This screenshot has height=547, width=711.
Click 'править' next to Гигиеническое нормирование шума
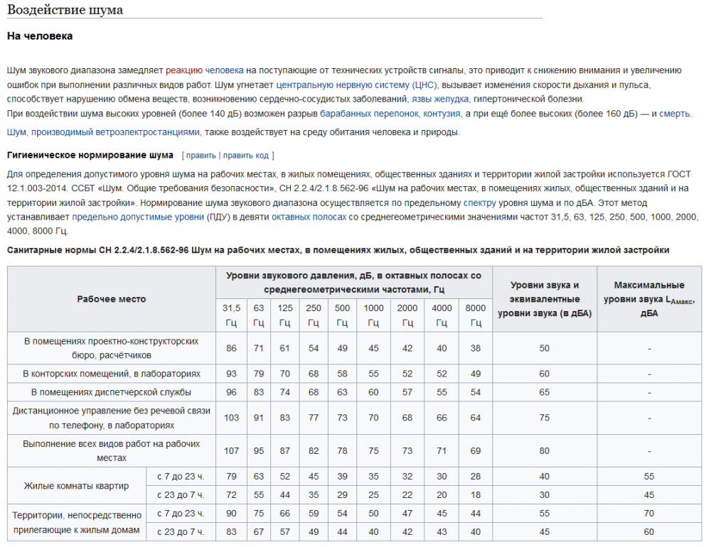coord(201,156)
